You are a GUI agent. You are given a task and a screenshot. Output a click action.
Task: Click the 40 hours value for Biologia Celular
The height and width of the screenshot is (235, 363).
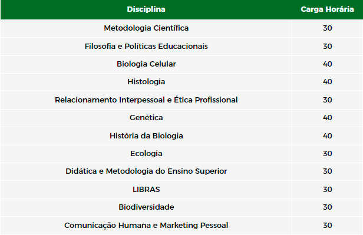tap(328, 64)
